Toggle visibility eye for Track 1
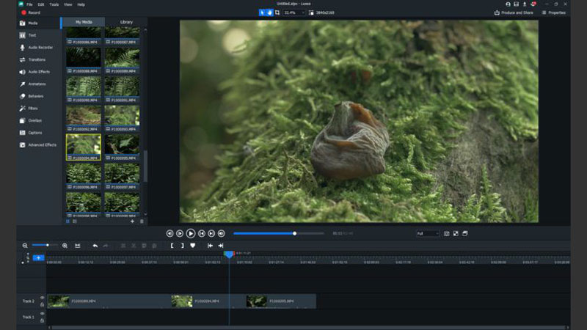 [42, 314]
